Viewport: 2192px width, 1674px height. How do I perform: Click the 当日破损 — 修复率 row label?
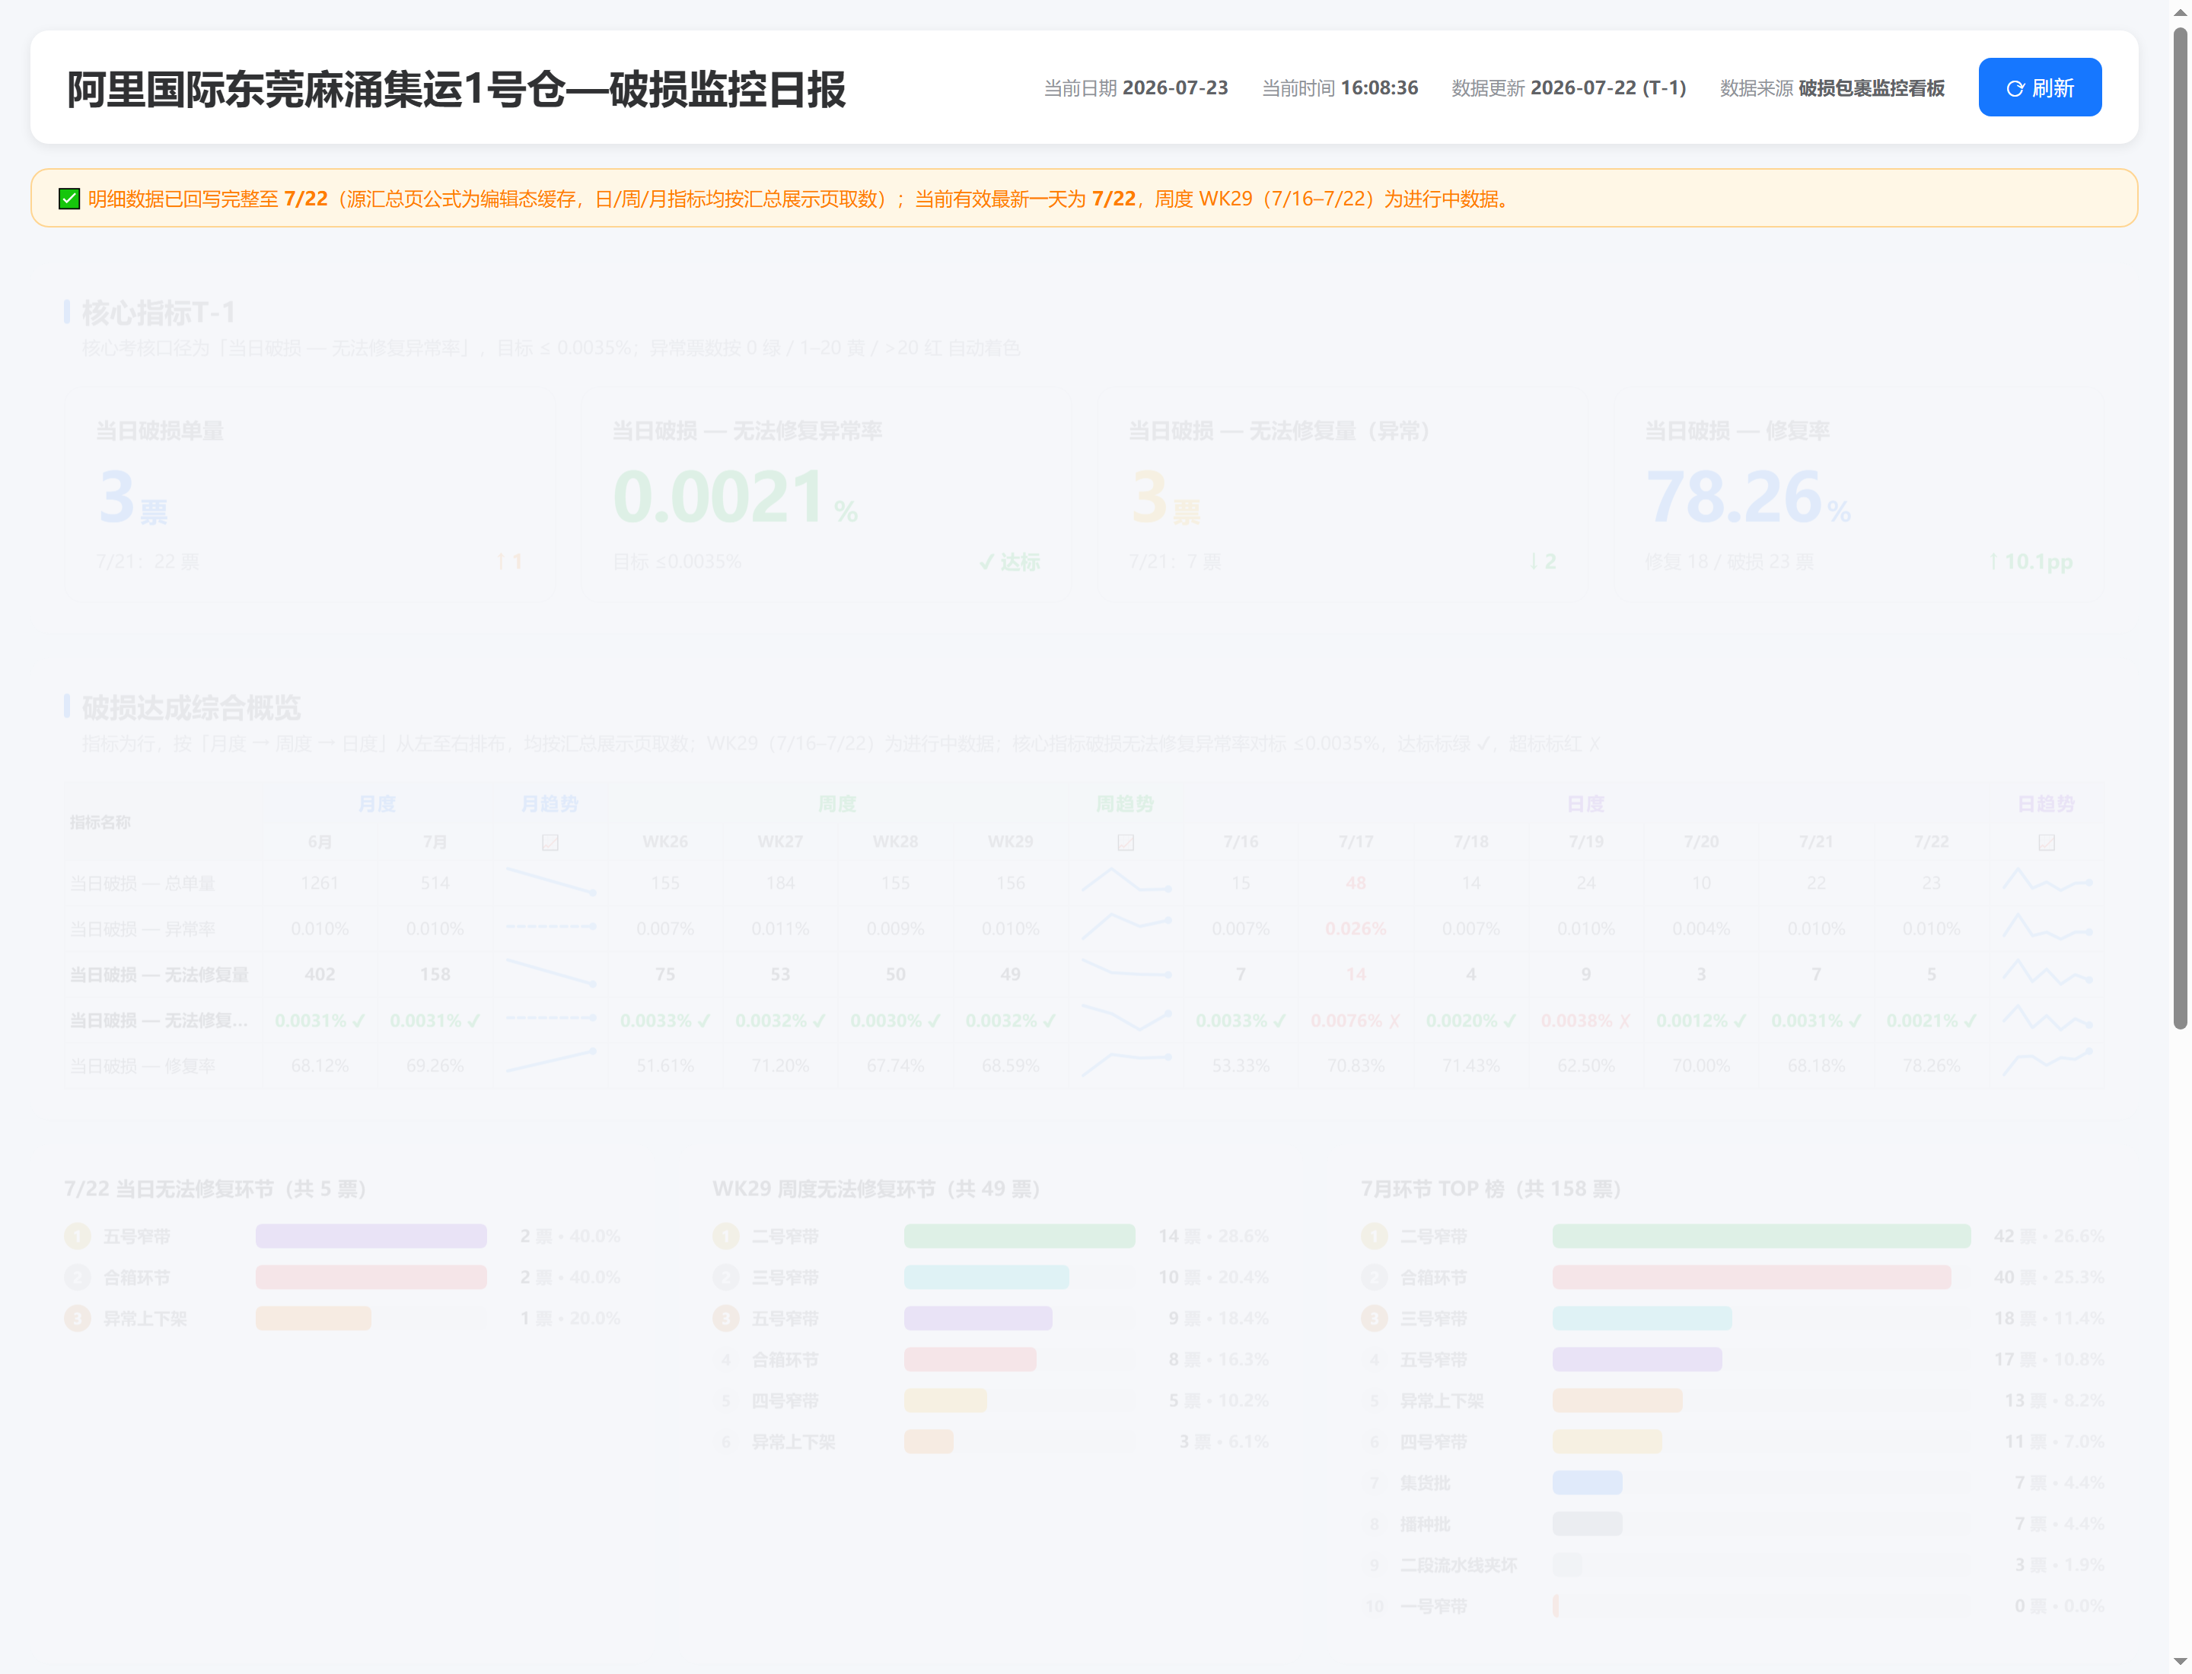[142, 1066]
